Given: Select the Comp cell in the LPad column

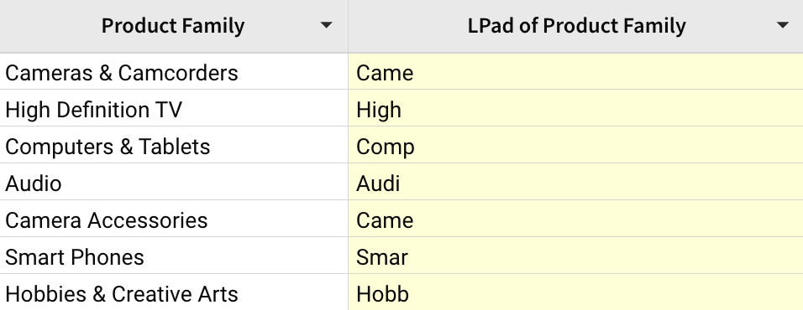Looking at the screenshot, I should pos(575,145).
